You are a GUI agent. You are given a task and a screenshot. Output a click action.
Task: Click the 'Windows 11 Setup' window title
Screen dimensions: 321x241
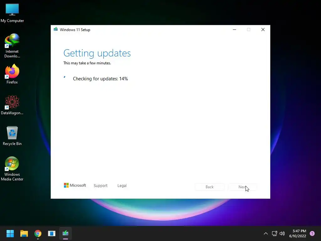pos(75,30)
